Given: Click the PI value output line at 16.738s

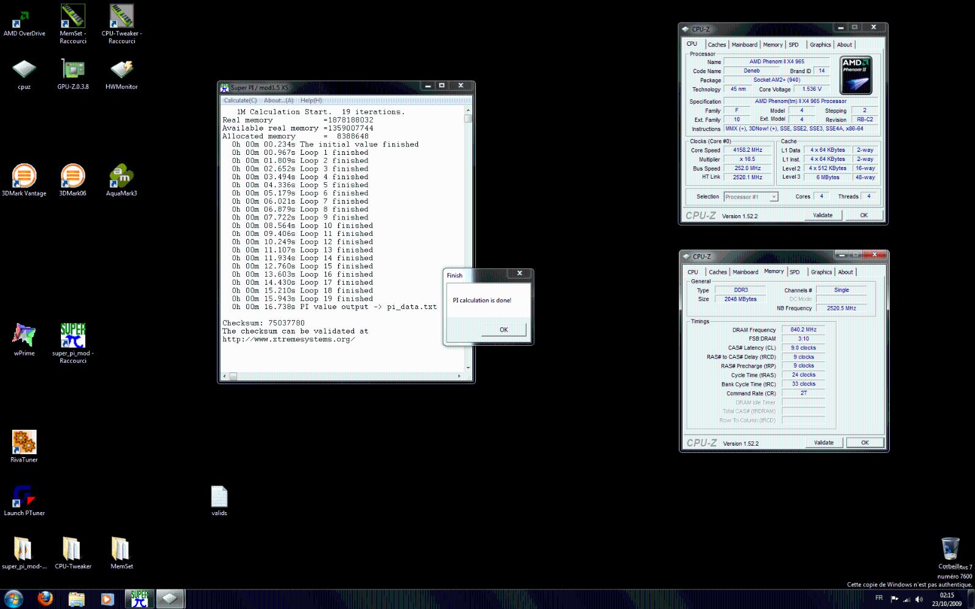Looking at the screenshot, I should click(334, 307).
